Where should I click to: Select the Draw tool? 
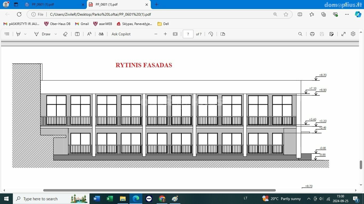(42, 34)
